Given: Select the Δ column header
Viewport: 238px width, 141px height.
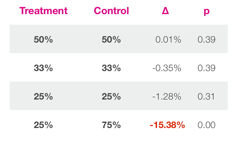Looking at the screenshot, I should 165,11.
